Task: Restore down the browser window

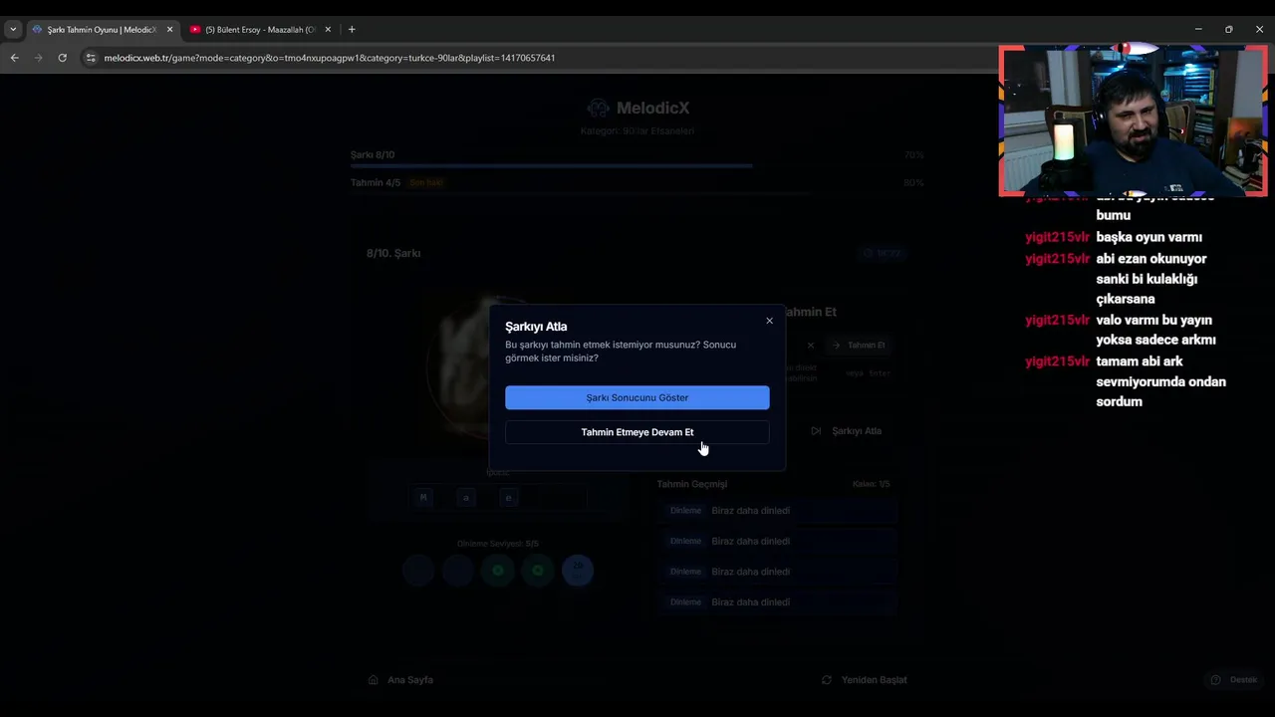Action: pyautogui.click(x=1229, y=30)
